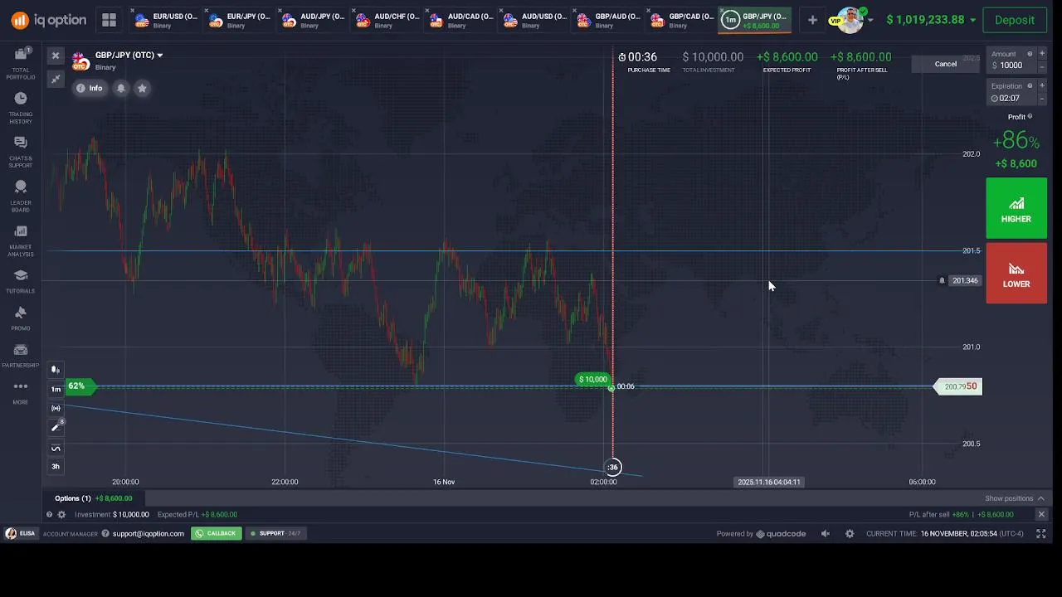Open Tutorials in the sidebar

click(x=21, y=282)
